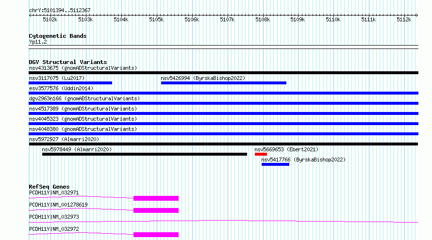This screenshot has height=240, width=432.
Task: Click the nsv5978449 (Almarri2020) label
Action: pos(77,149)
